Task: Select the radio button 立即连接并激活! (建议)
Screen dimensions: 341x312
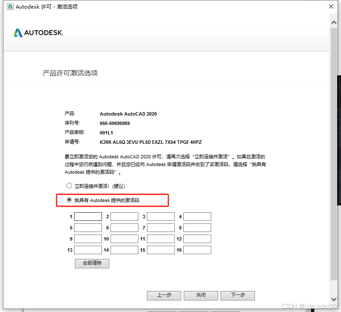Action: pos(69,186)
